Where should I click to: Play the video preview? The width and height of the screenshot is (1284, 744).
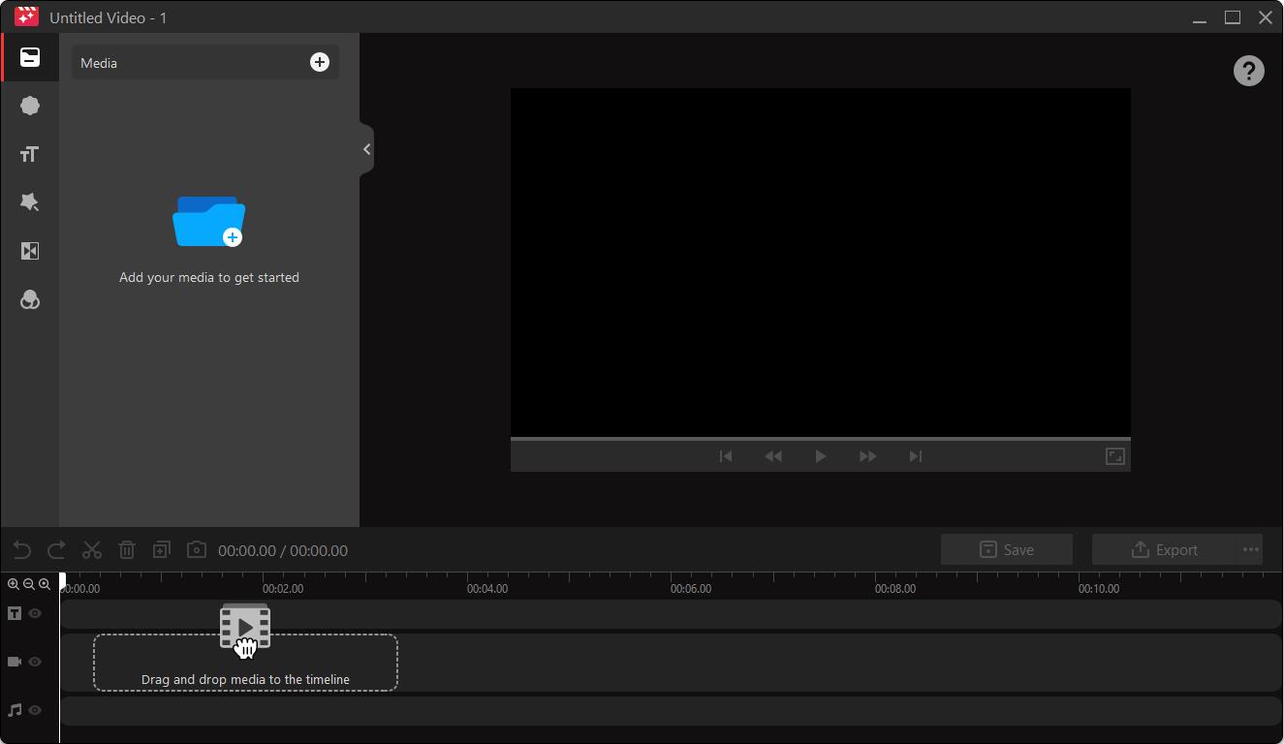coord(821,456)
